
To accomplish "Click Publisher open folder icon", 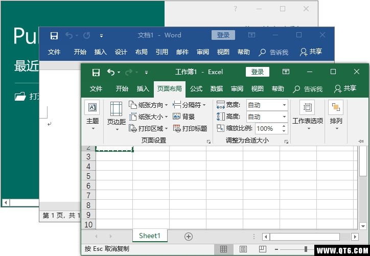I will click(20, 97).
